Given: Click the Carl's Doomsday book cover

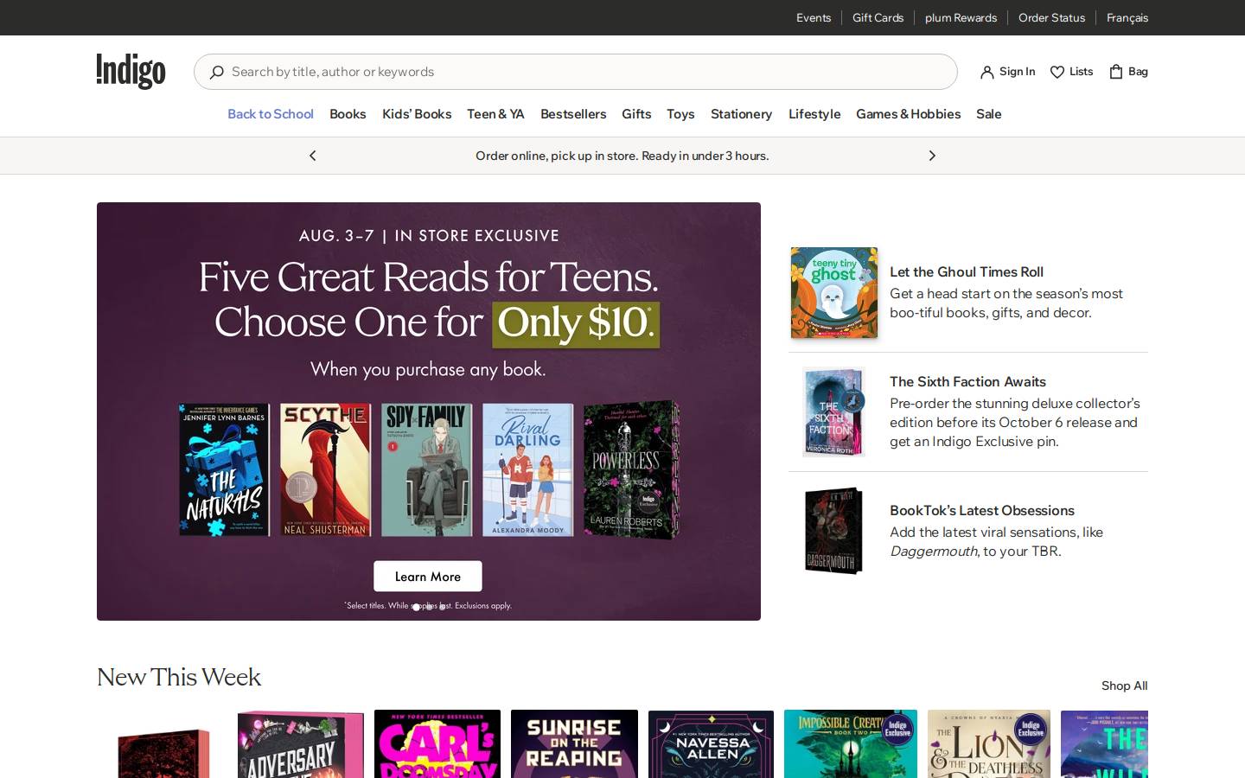Looking at the screenshot, I should (437, 744).
